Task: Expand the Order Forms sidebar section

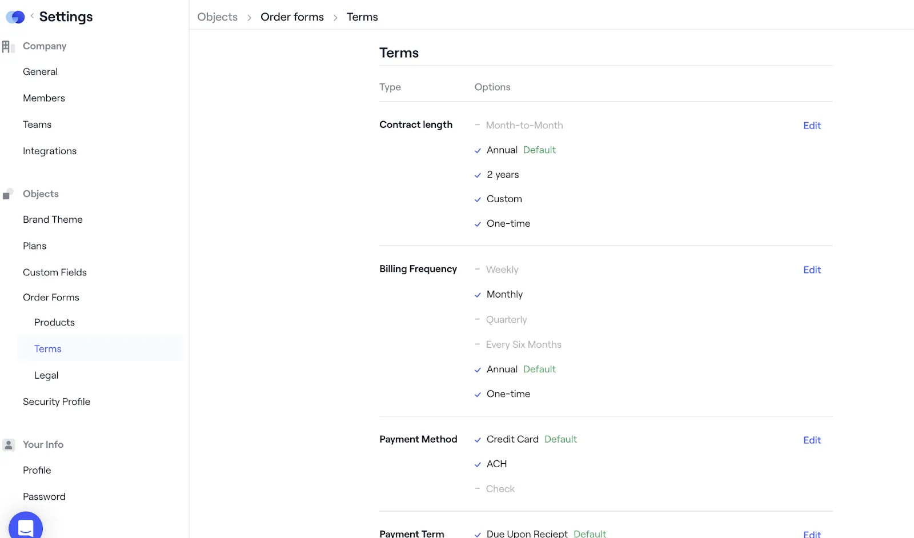Action: [x=51, y=298]
